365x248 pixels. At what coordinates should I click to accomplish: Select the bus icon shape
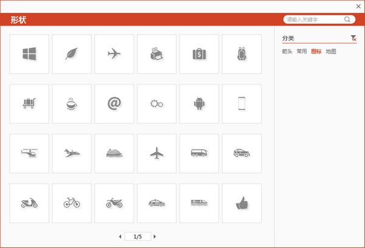click(x=199, y=153)
